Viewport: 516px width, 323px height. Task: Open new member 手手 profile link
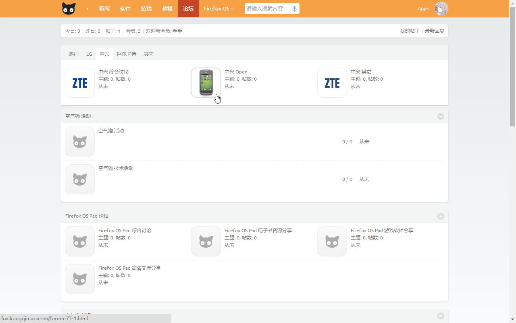[177, 31]
